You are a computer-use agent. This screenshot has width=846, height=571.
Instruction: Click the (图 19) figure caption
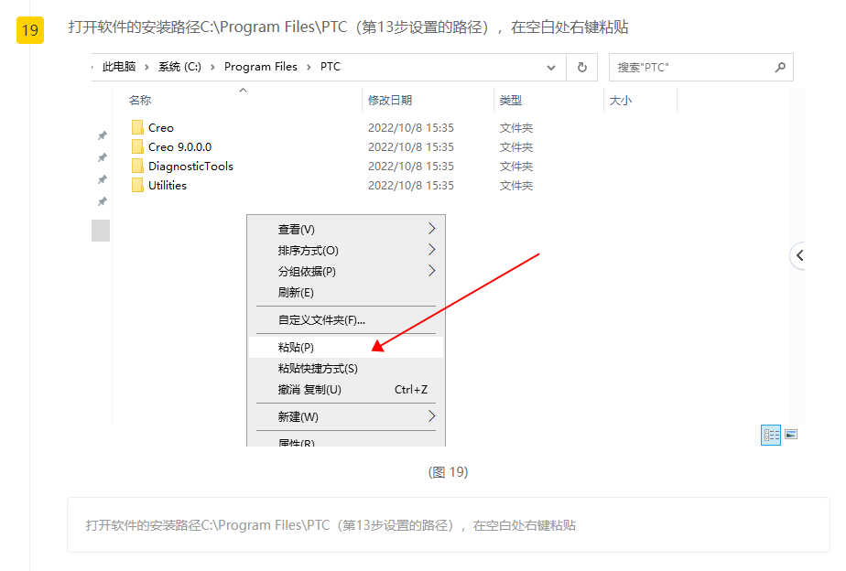click(x=448, y=472)
